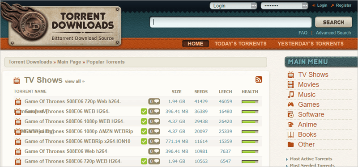
Task: Click the green verified checkmark on the 396.41 MB torrent
Action: (144, 112)
